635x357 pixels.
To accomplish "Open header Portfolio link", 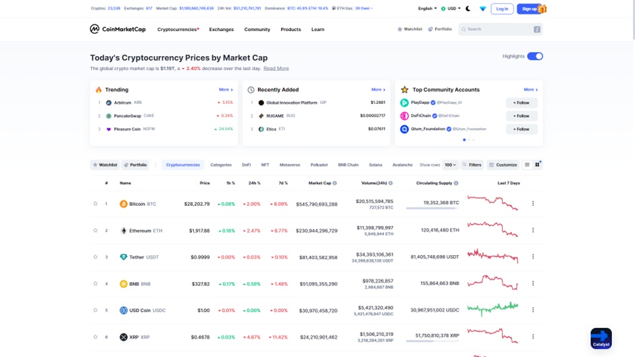I will pyautogui.click(x=440, y=29).
